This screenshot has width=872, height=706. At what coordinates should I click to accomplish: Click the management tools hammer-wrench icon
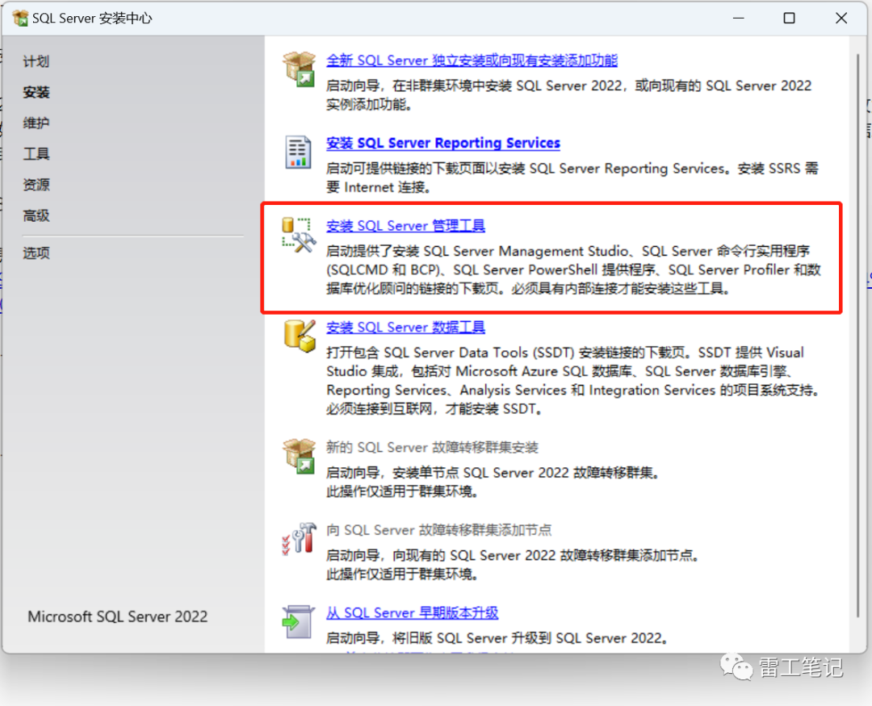[299, 235]
